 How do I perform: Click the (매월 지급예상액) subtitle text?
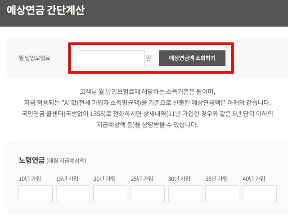(66, 161)
